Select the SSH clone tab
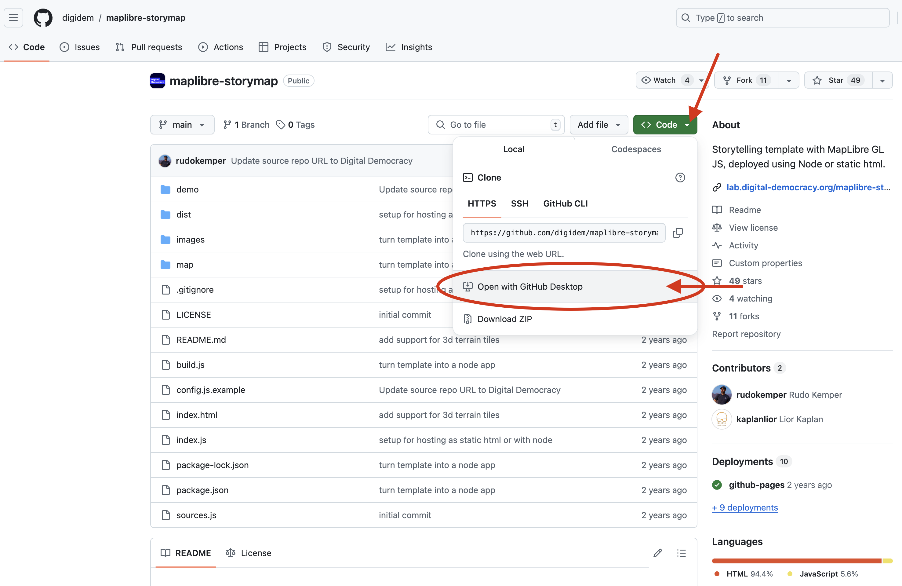Screen dimensions: 902x586 click(520, 203)
